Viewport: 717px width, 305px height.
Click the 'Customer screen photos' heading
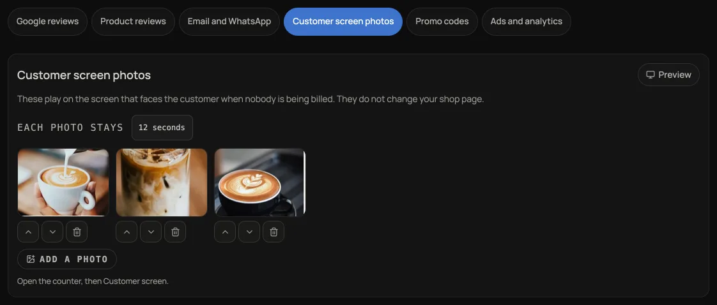click(84, 75)
